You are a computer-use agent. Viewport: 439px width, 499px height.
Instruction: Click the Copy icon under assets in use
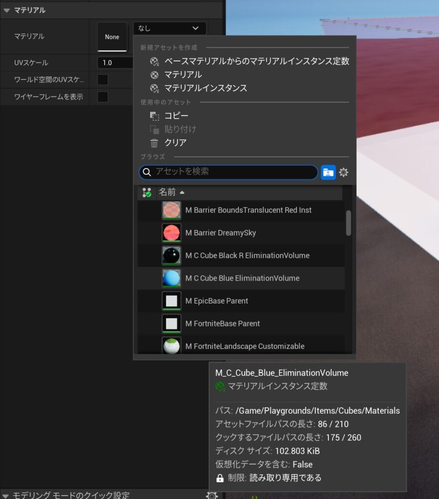[154, 116]
